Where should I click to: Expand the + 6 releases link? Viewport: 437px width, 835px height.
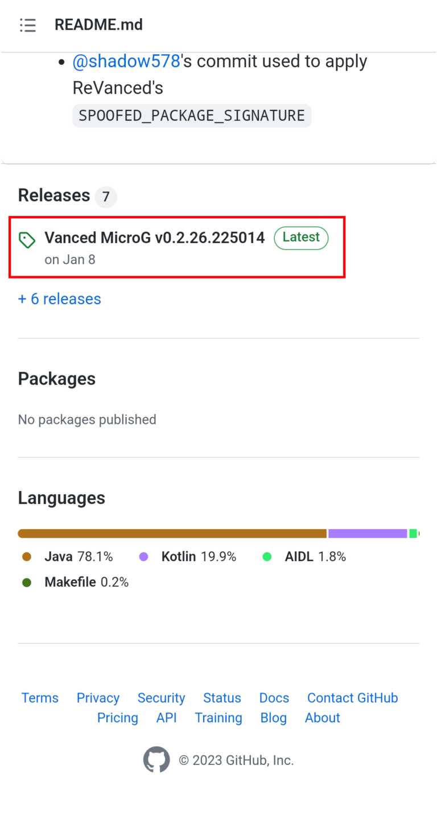click(x=60, y=299)
